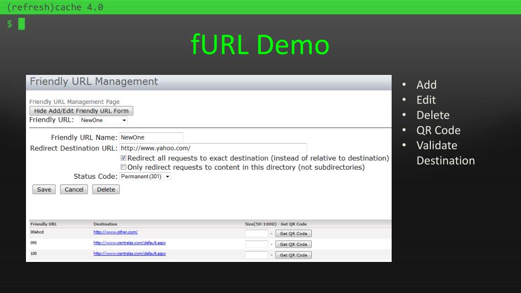Click QR size field for row 095
The width and height of the screenshot is (521, 293).
coord(257,244)
